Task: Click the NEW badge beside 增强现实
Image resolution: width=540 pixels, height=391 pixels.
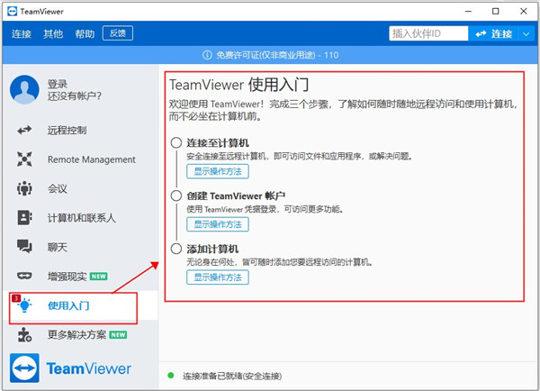Action: [x=98, y=277]
